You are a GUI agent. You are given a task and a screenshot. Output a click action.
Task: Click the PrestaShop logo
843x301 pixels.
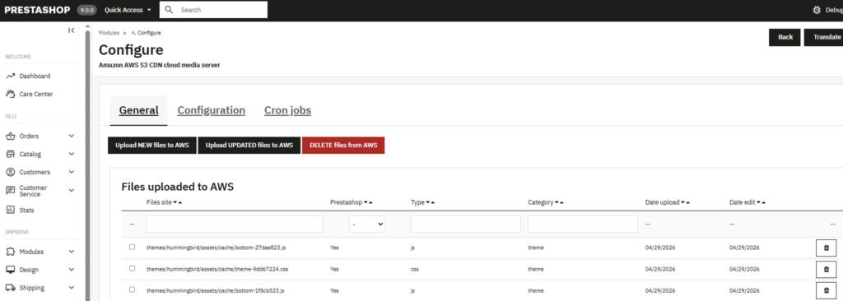click(x=38, y=10)
